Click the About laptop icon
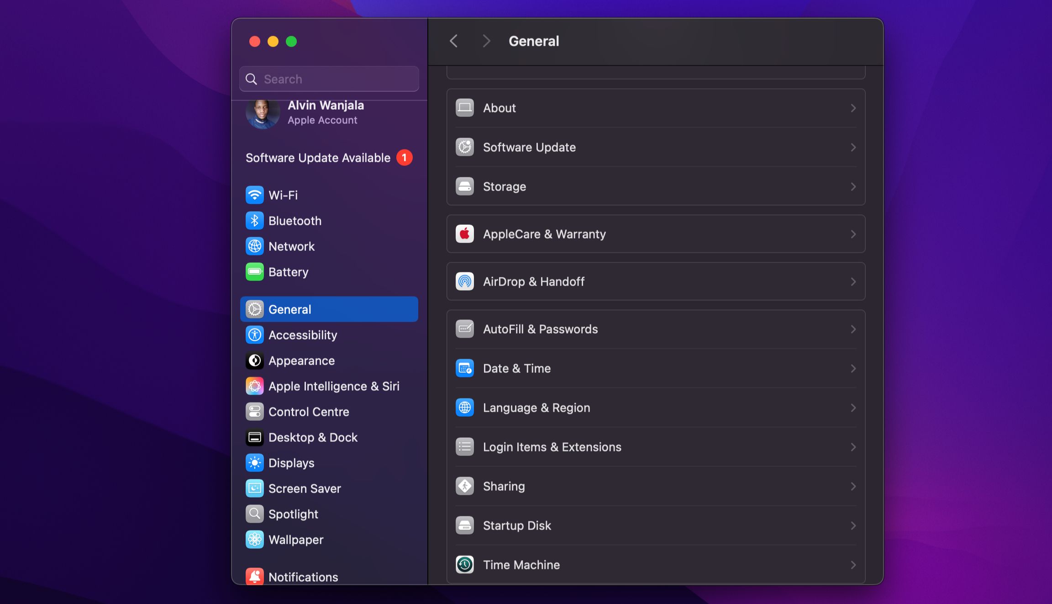The image size is (1052, 604). pos(465,108)
